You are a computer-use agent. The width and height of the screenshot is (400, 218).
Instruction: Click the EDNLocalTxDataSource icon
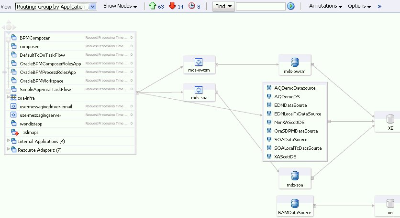pyautogui.click(x=269, y=114)
